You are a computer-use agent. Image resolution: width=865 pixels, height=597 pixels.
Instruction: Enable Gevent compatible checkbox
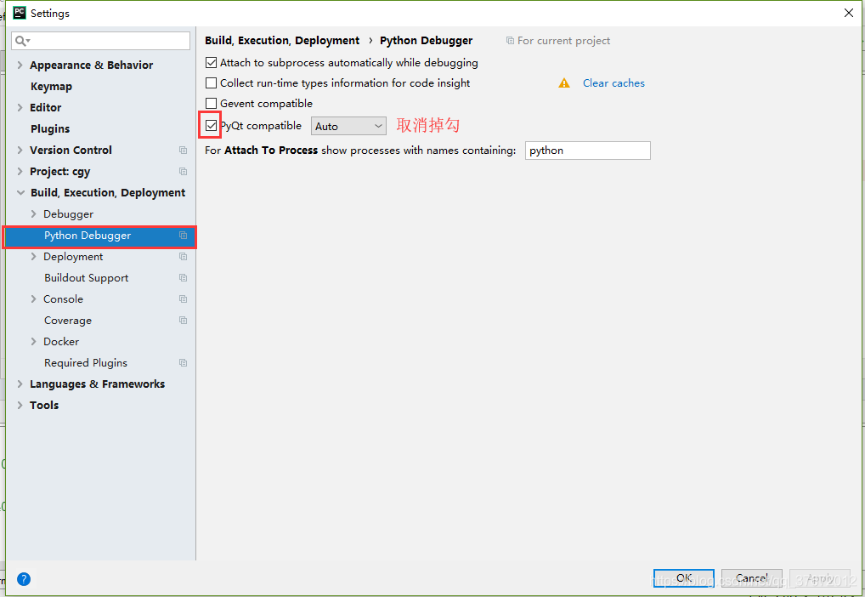tap(212, 103)
